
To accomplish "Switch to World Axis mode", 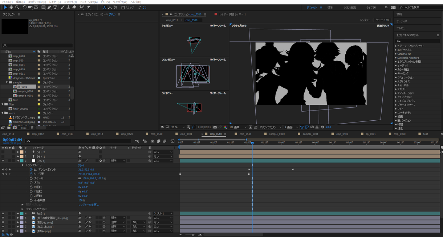I will tap(110, 7).
